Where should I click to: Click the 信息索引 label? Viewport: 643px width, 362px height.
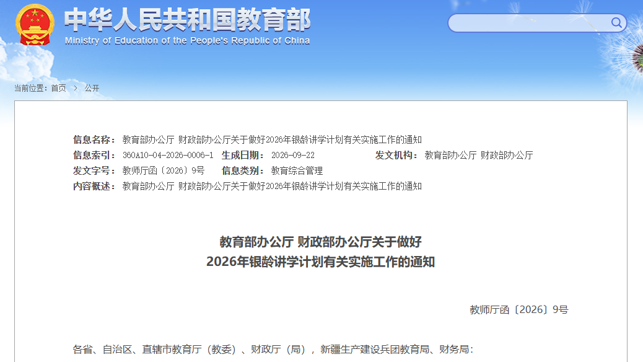(x=94, y=156)
